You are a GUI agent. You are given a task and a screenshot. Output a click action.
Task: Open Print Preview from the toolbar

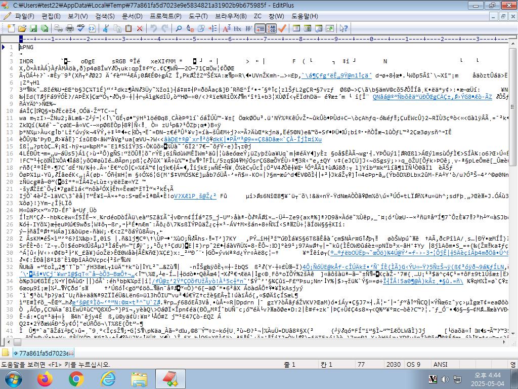coord(59,28)
